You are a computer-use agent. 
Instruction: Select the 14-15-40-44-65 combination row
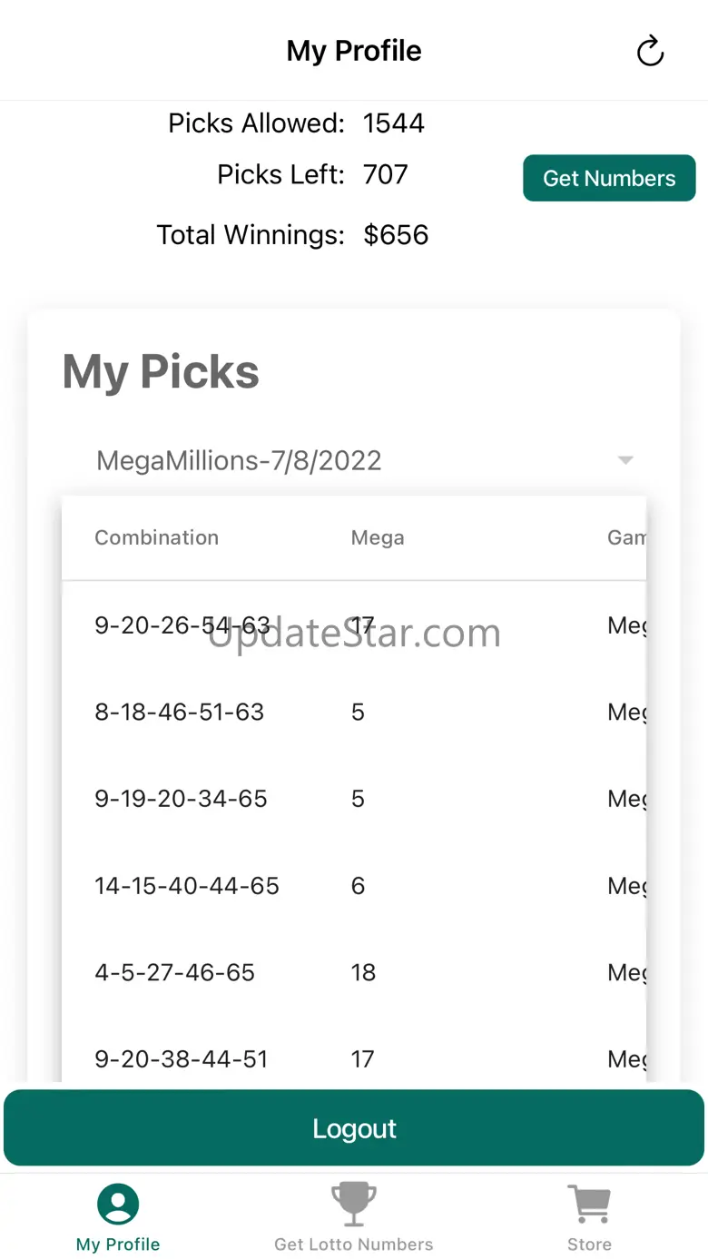(187, 886)
